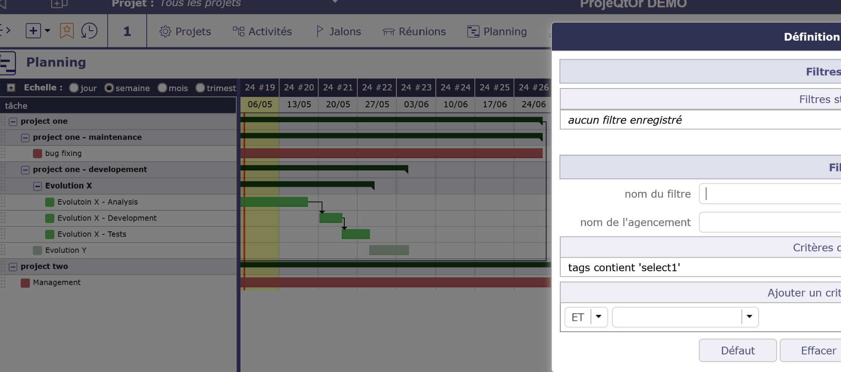Collapse the project one tree node

(13, 121)
